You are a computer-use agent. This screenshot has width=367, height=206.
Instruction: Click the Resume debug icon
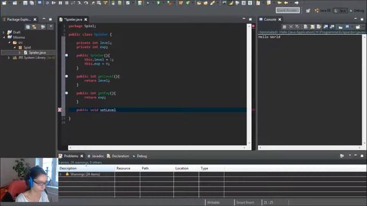click(54, 3)
